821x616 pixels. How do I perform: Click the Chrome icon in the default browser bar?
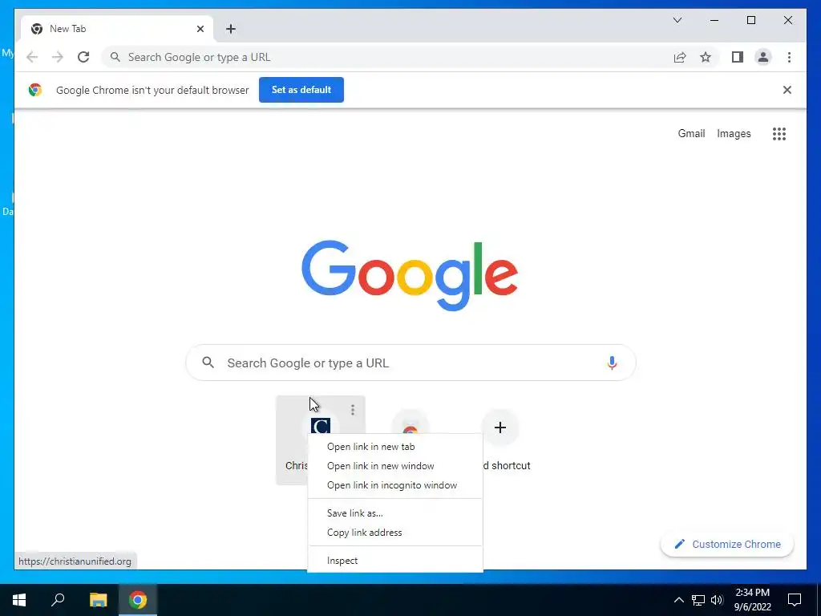pos(35,90)
